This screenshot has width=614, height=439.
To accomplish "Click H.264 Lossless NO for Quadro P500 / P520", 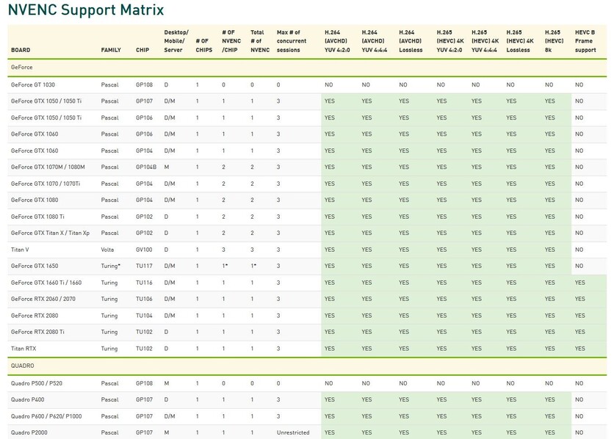I will click(403, 383).
